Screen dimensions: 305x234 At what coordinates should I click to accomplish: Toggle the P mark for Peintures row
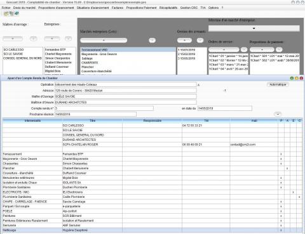[281, 216]
